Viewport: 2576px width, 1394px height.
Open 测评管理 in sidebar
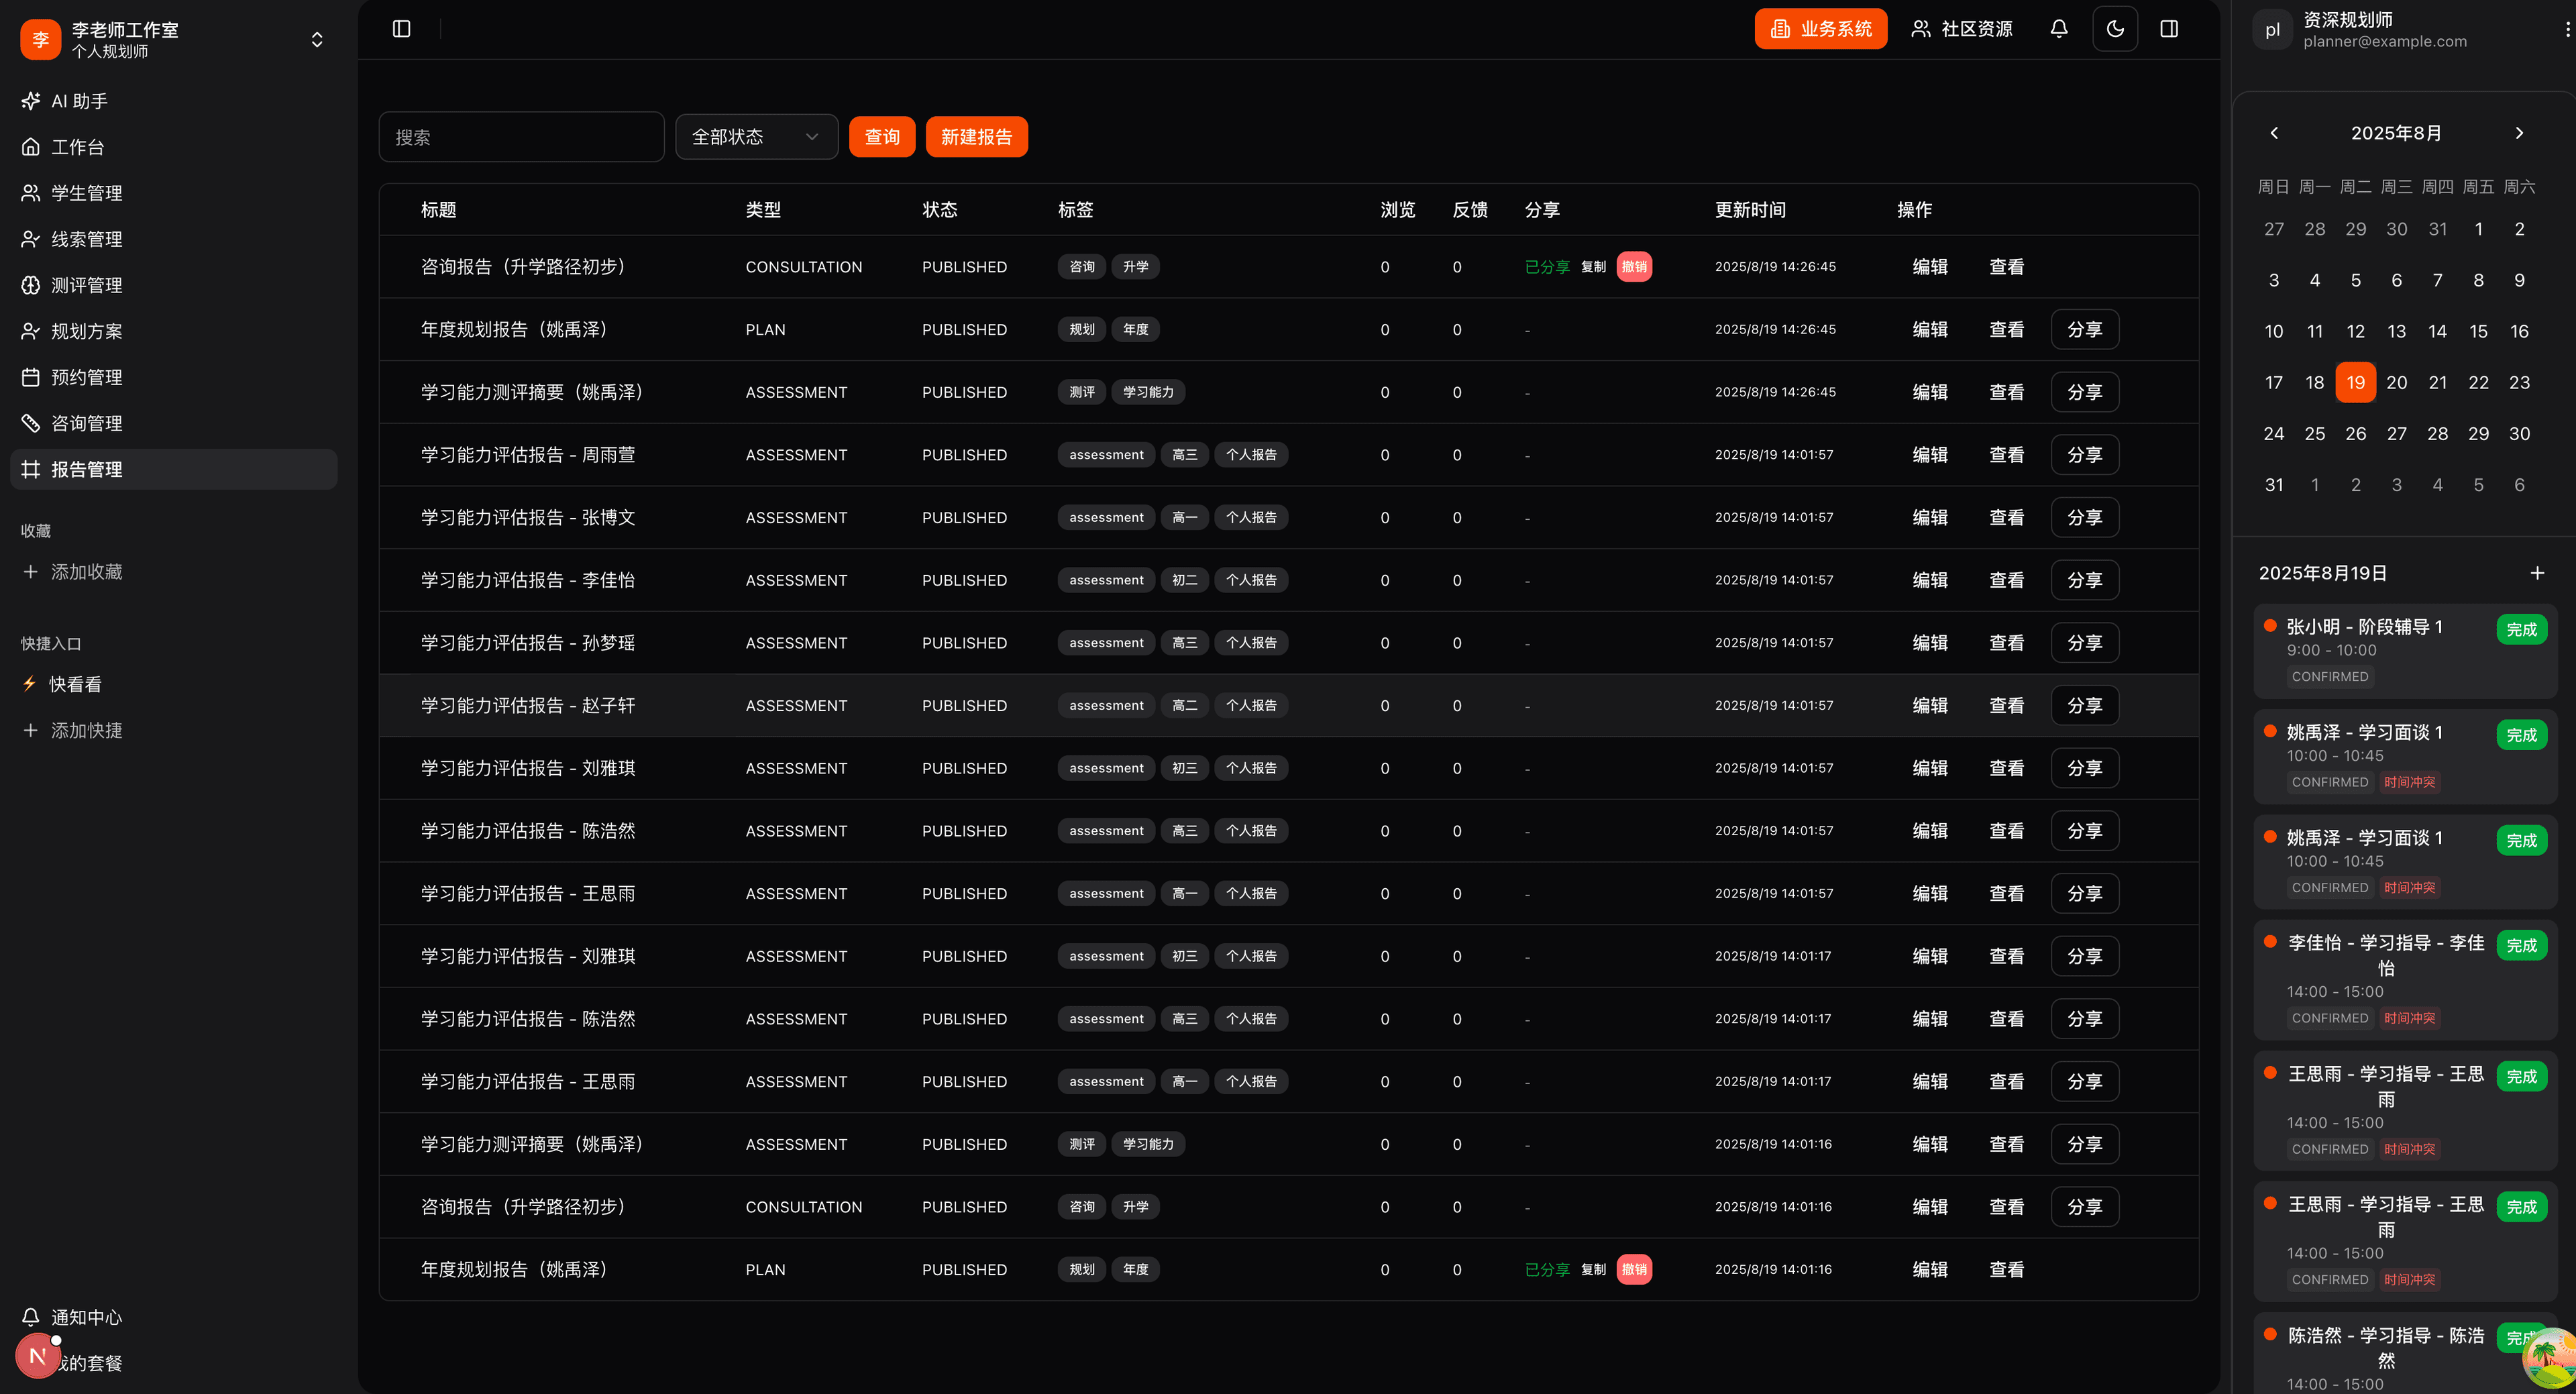[86, 285]
